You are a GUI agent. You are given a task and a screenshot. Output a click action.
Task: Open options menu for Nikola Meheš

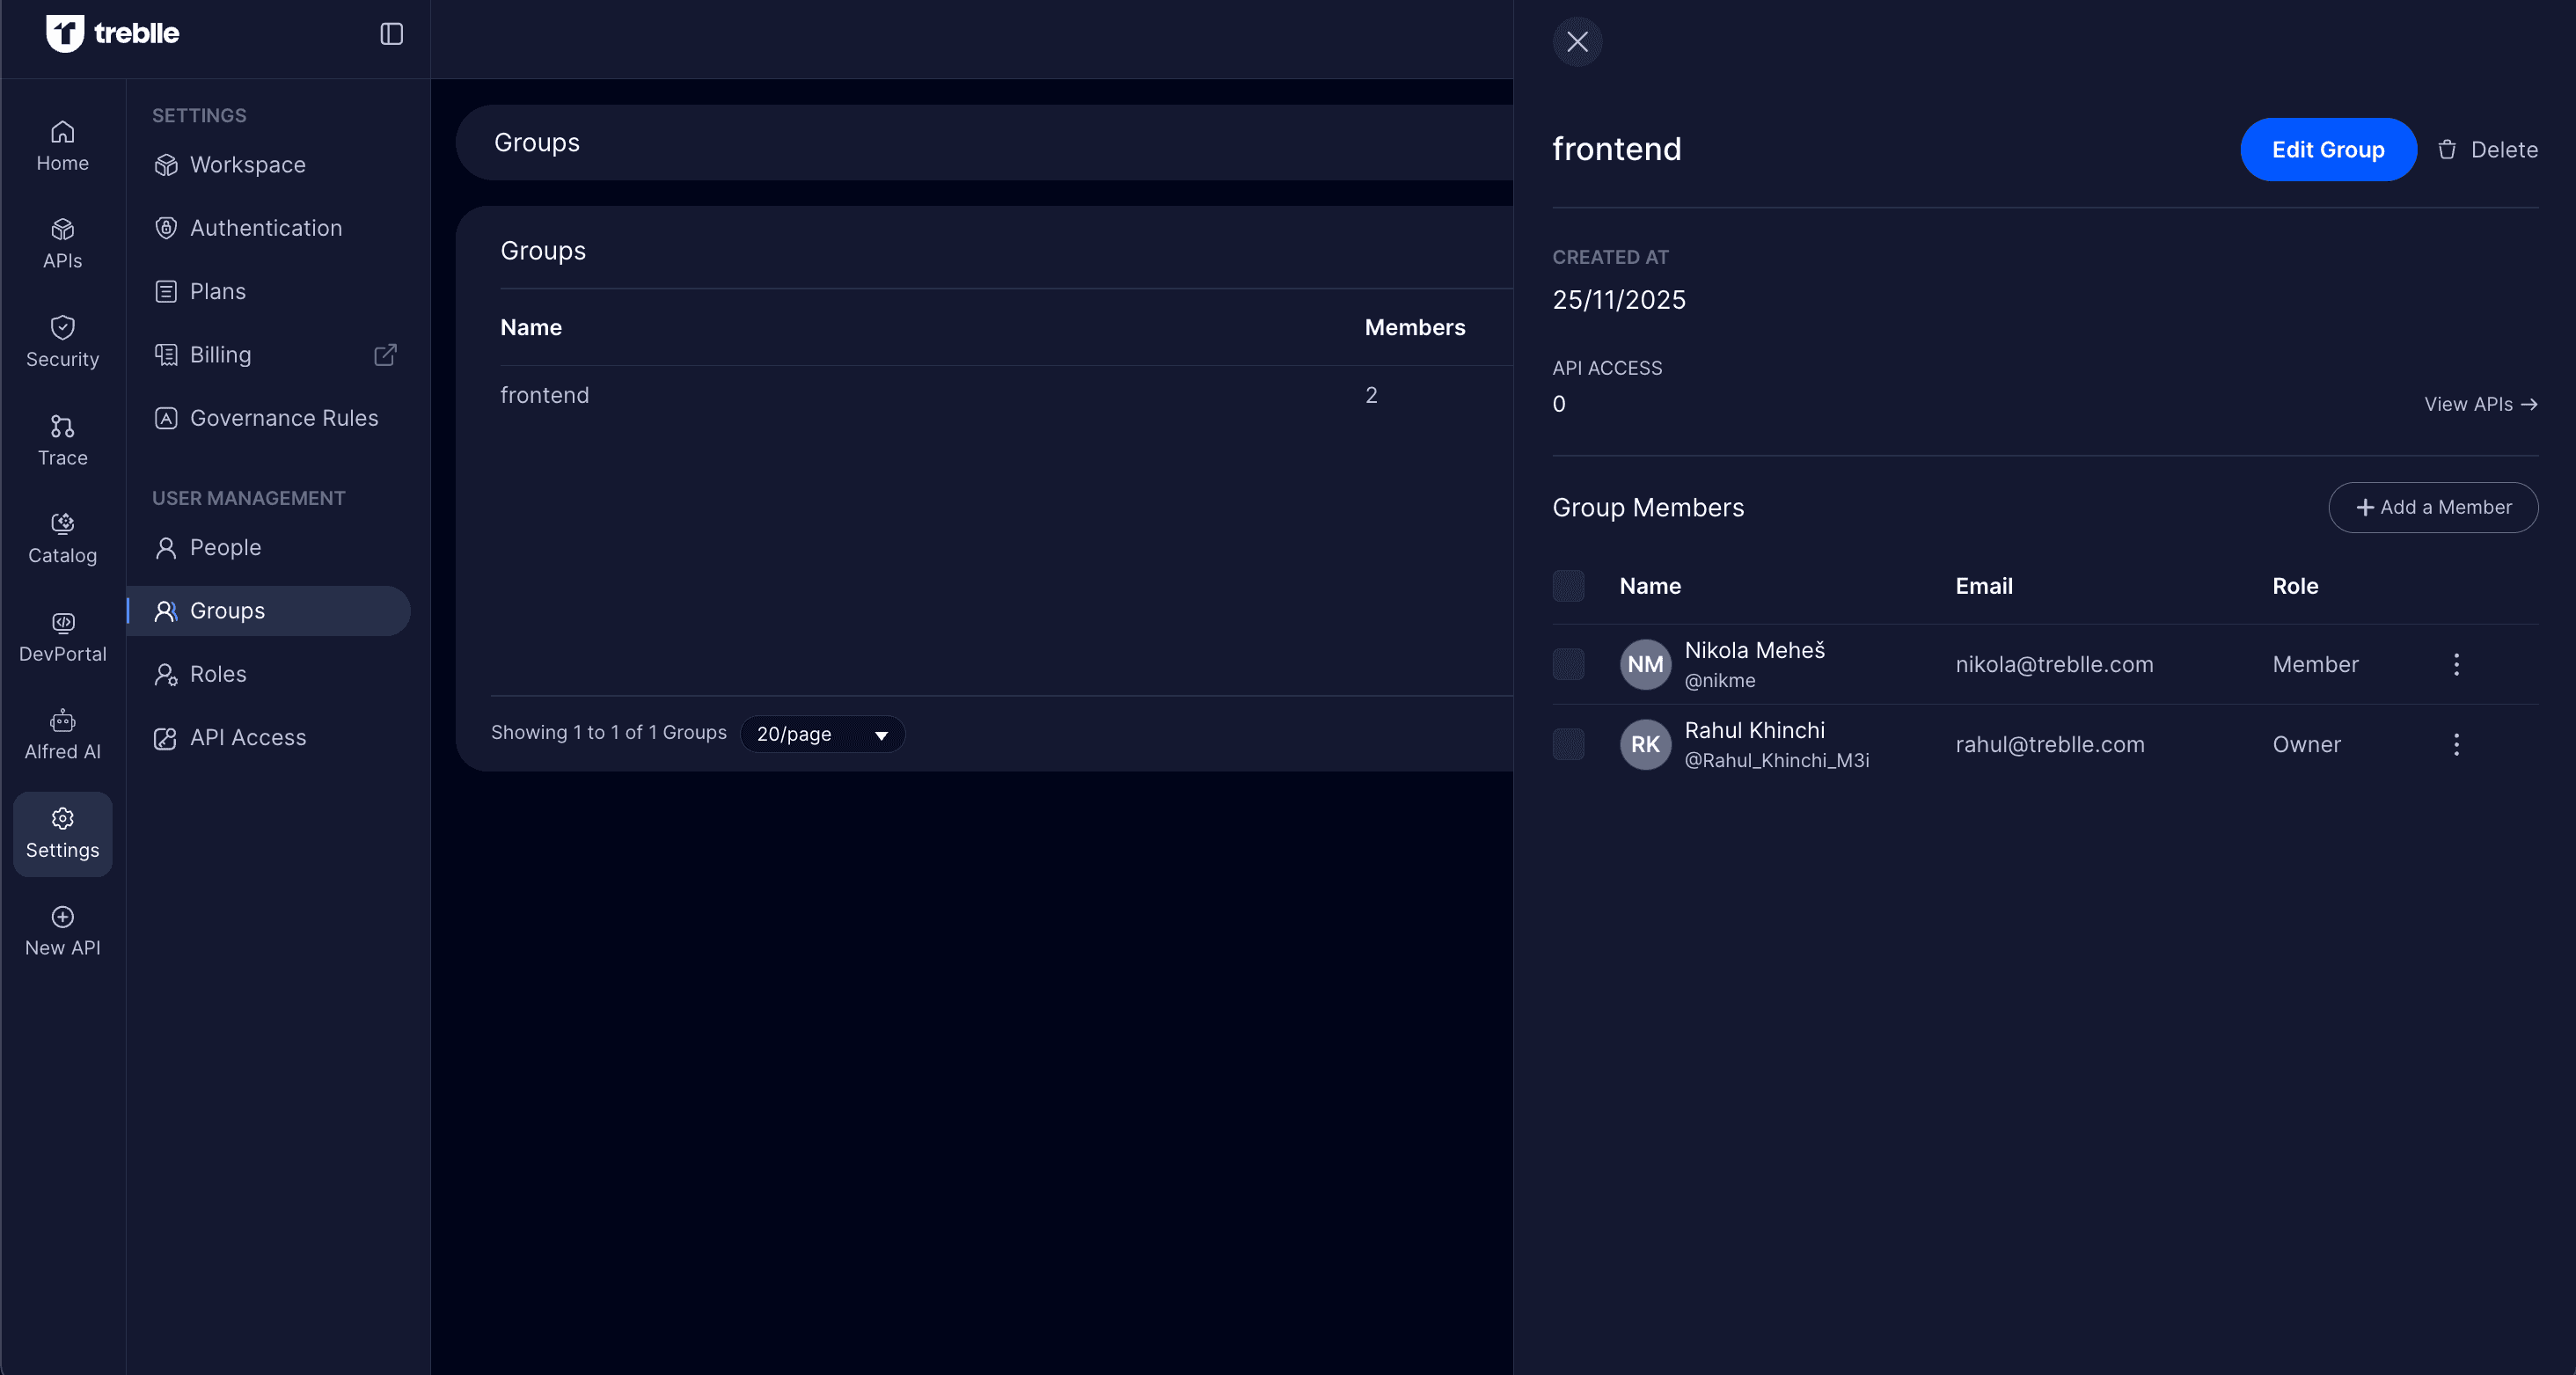pyautogui.click(x=2456, y=664)
